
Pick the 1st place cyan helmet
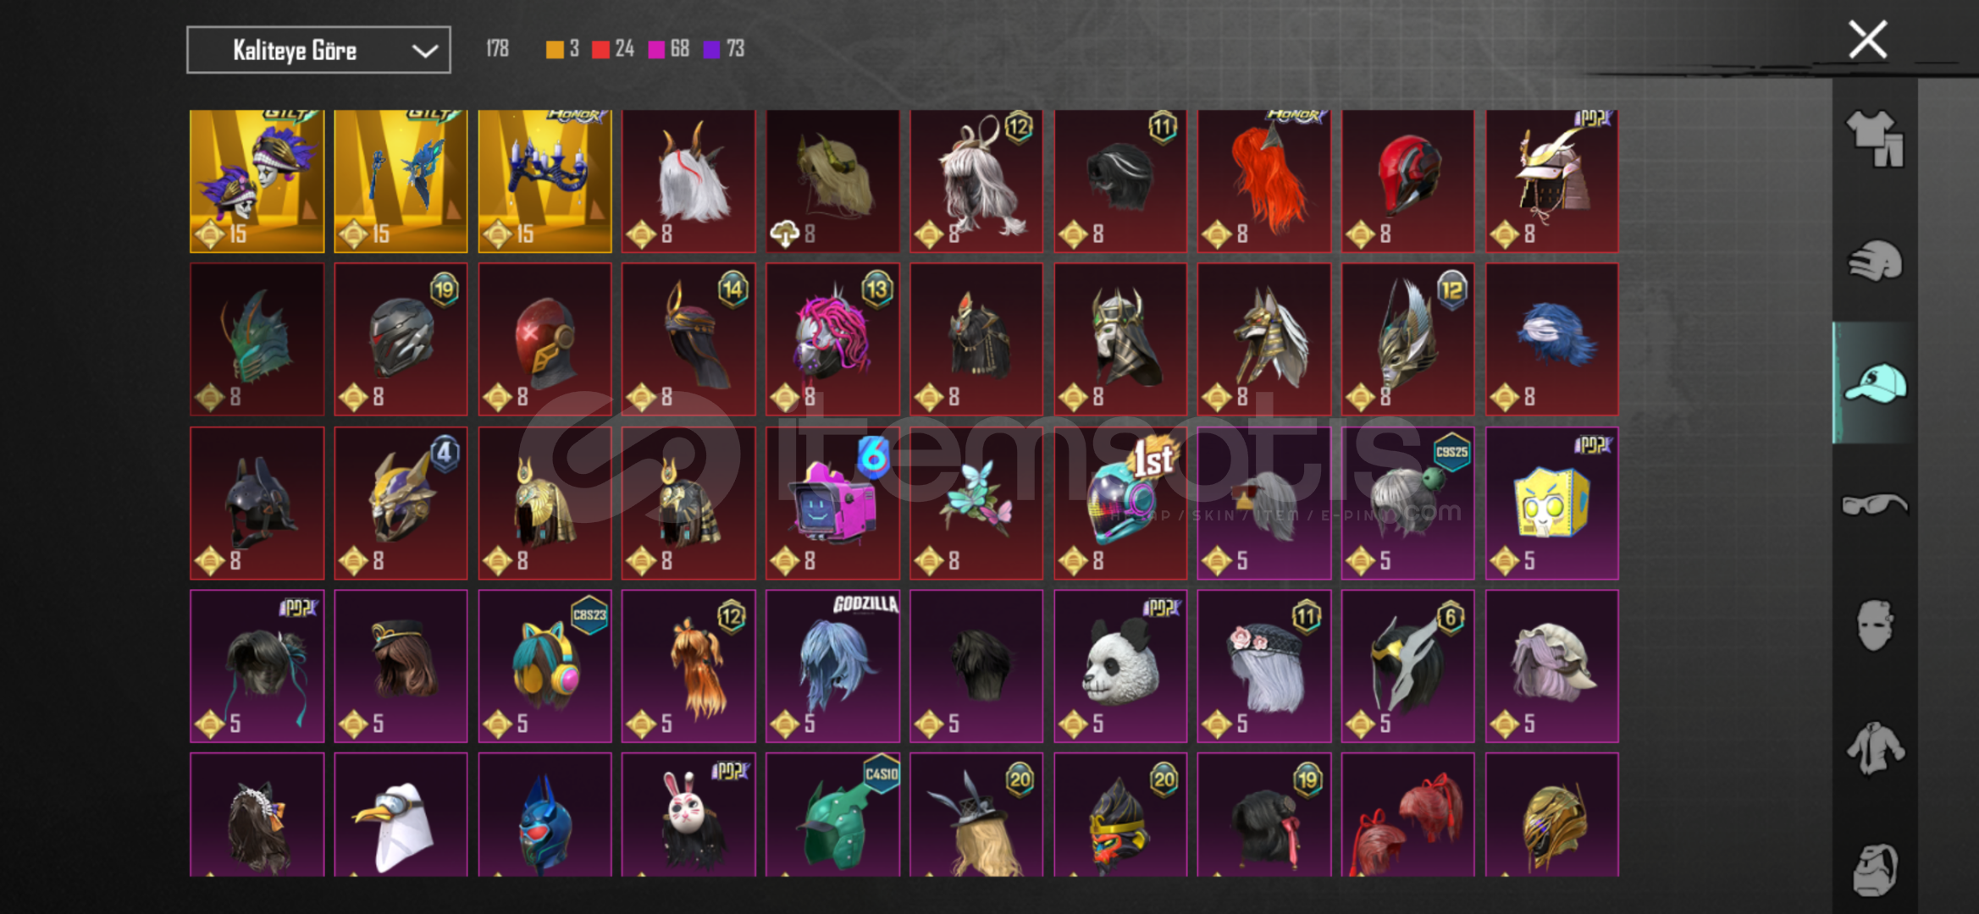click(1119, 503)
